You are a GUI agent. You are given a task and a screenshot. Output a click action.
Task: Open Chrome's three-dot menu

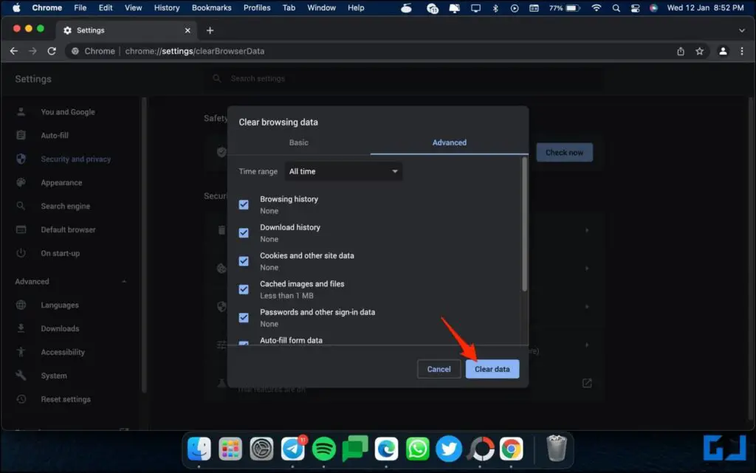pos(741,51)
